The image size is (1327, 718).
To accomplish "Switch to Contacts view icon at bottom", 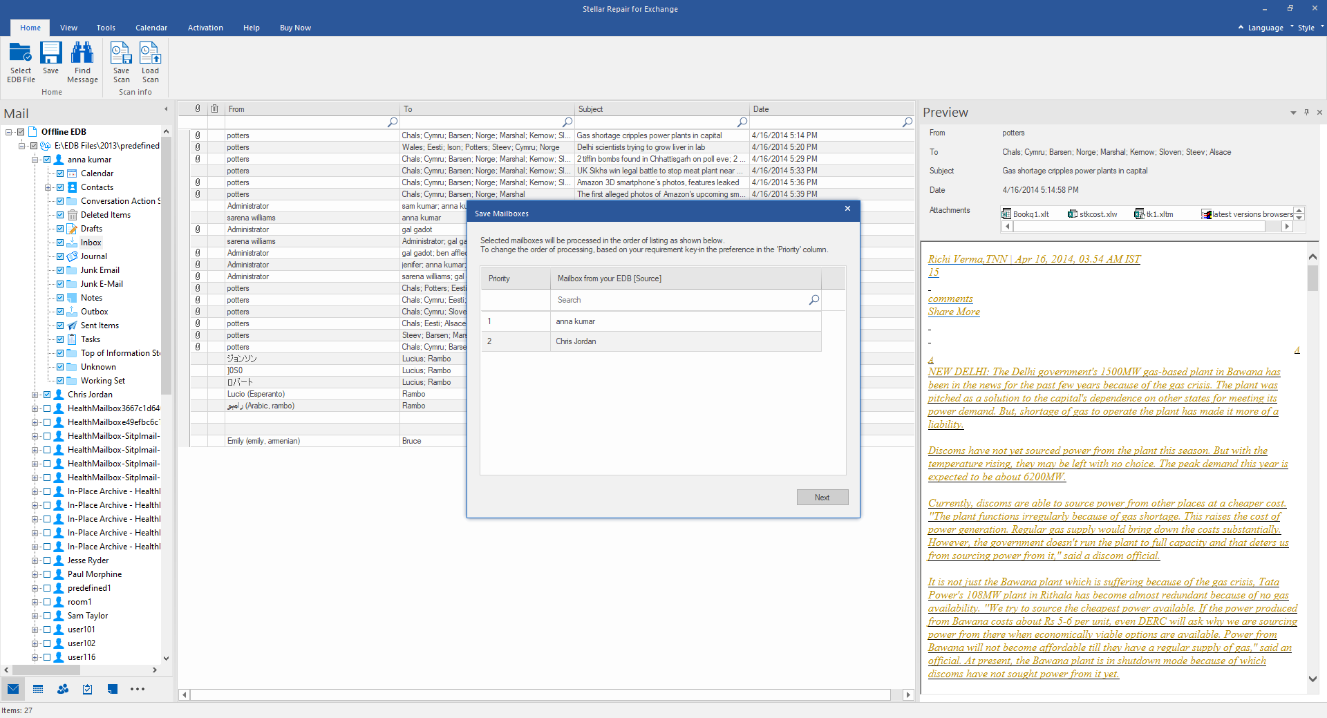I will click(x=63, y=689).
